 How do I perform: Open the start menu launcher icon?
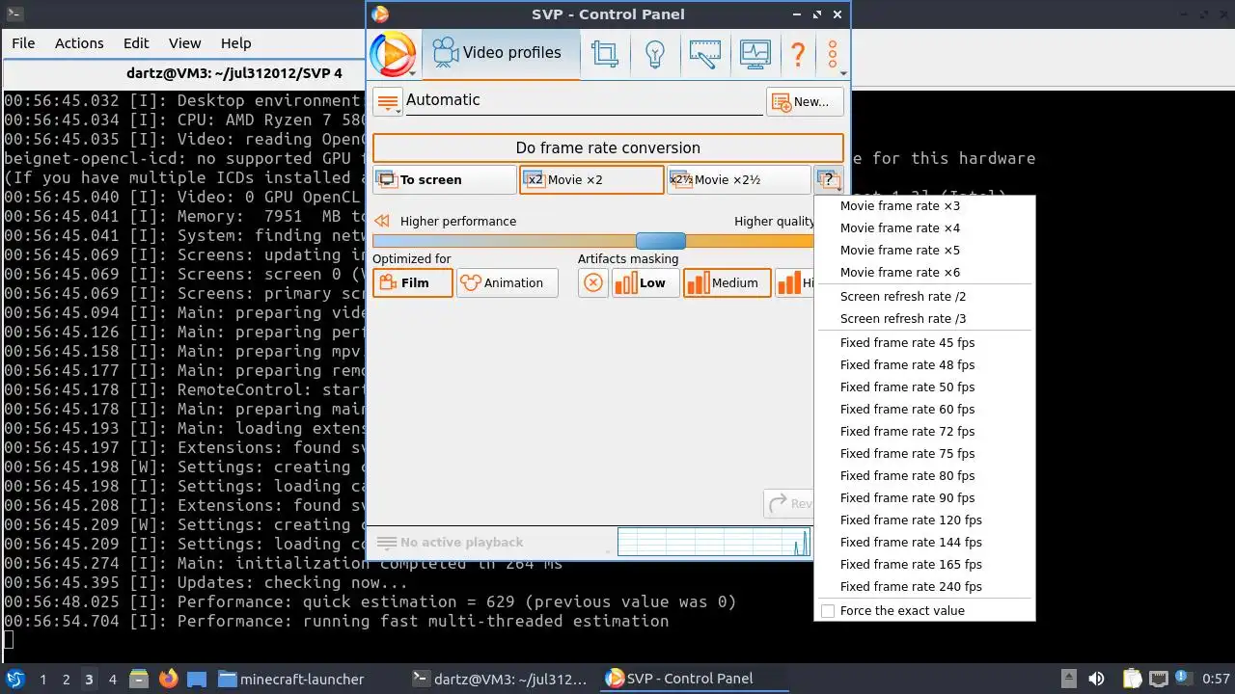[15, 679]
